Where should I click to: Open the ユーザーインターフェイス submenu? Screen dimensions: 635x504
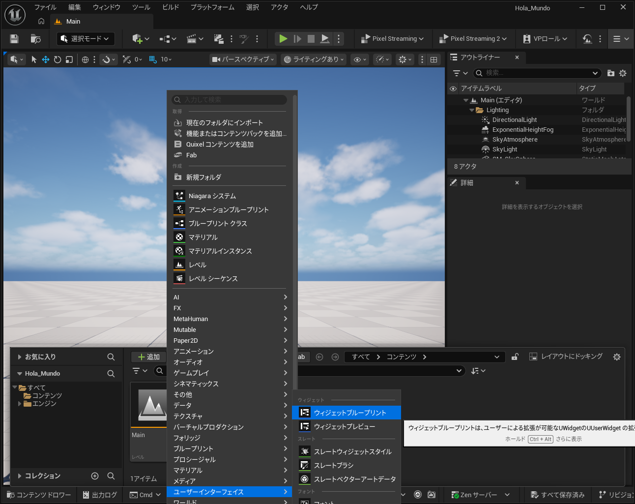coord(230,492)
